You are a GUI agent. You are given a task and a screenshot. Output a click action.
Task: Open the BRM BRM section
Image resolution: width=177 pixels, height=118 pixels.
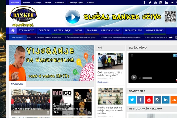click(92, 30)
